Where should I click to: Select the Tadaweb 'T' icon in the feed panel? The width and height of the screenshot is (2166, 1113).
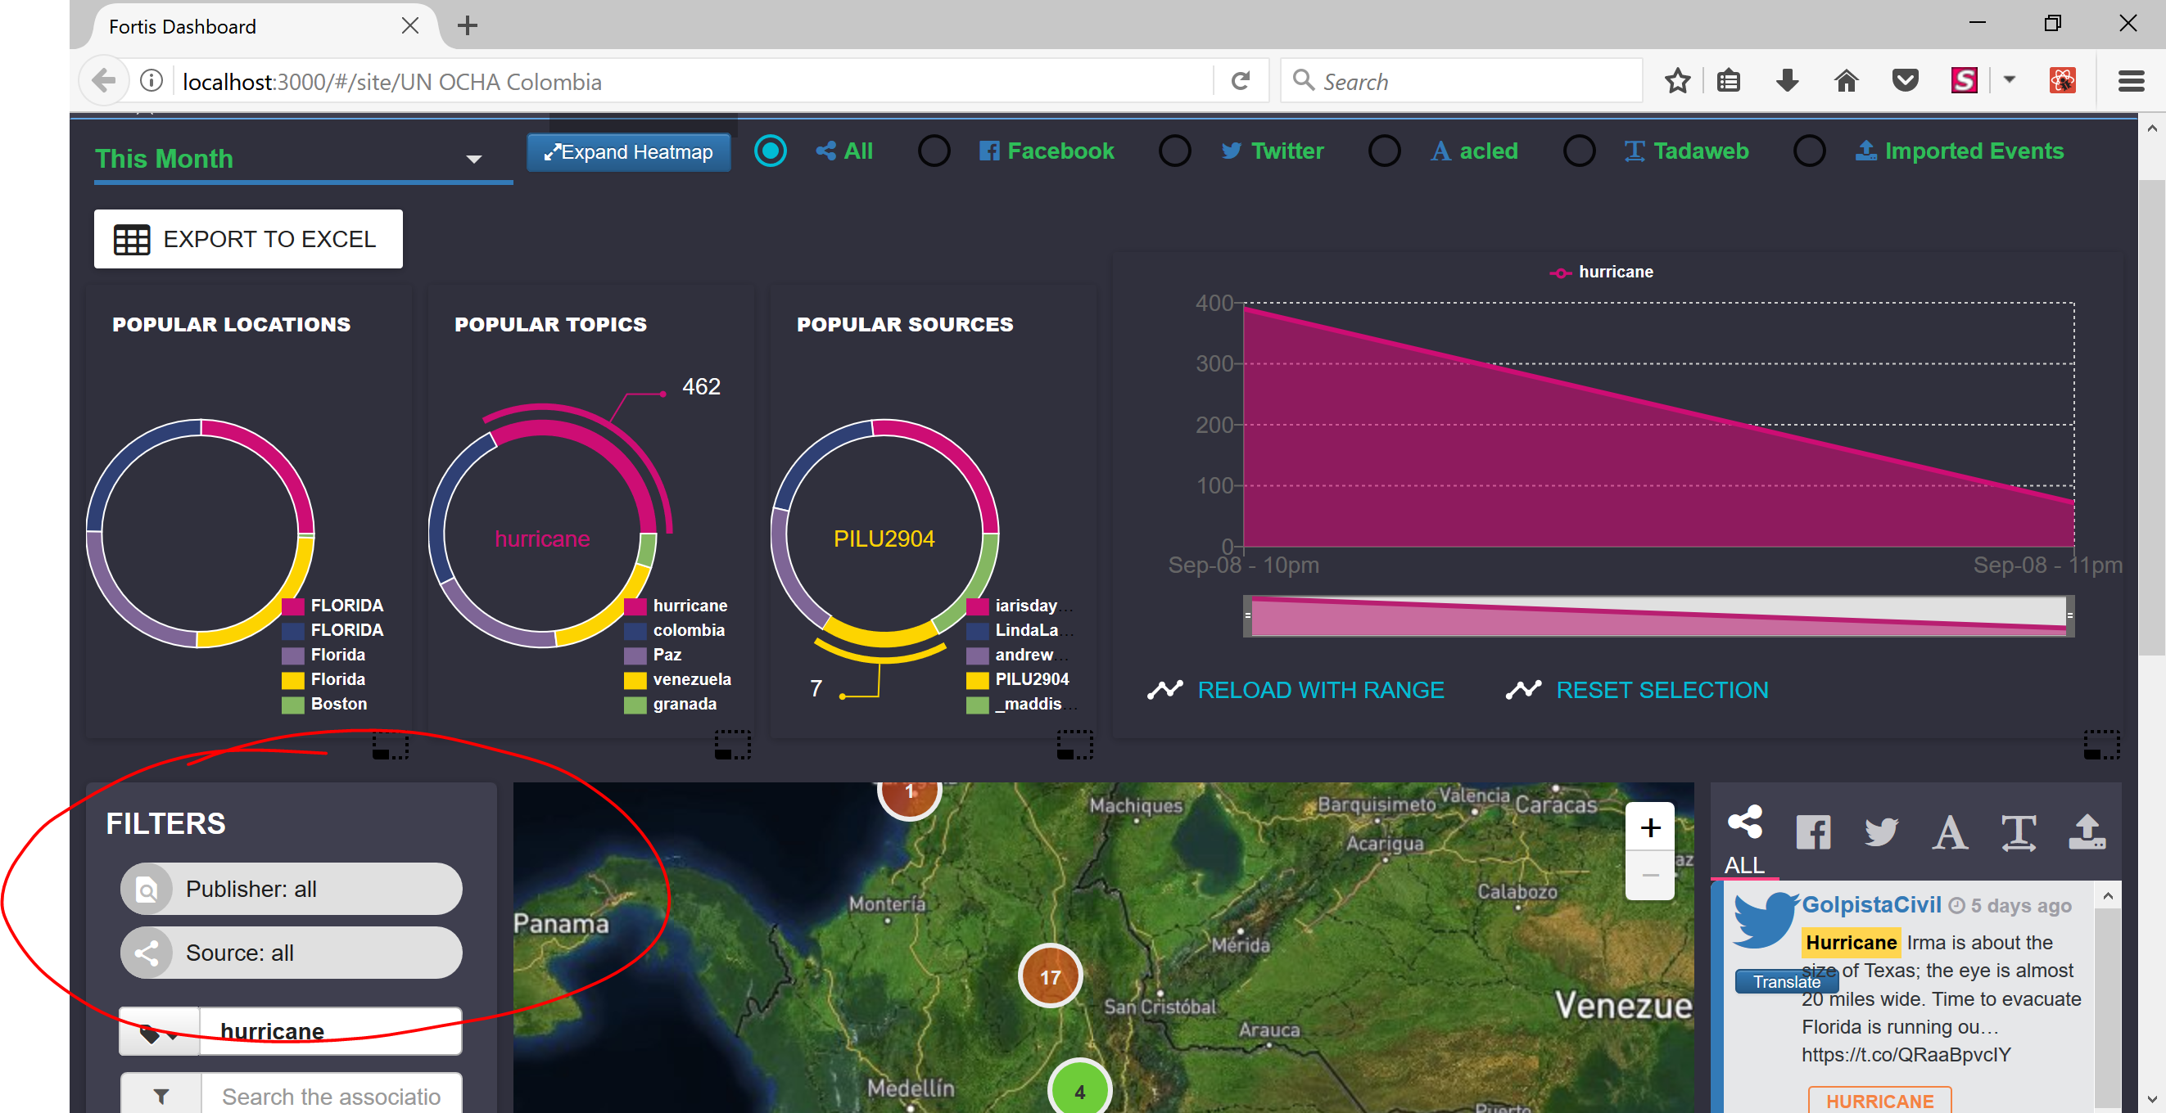coord(2018,831)
